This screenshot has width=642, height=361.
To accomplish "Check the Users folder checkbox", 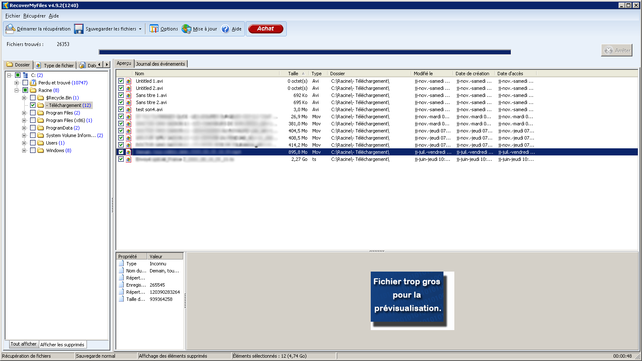I will coord(33,143).
